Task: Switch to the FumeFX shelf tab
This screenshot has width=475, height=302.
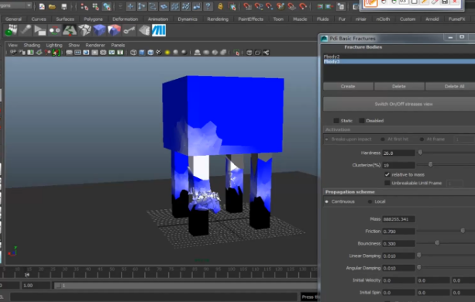Action: click(x=456, y=19)
